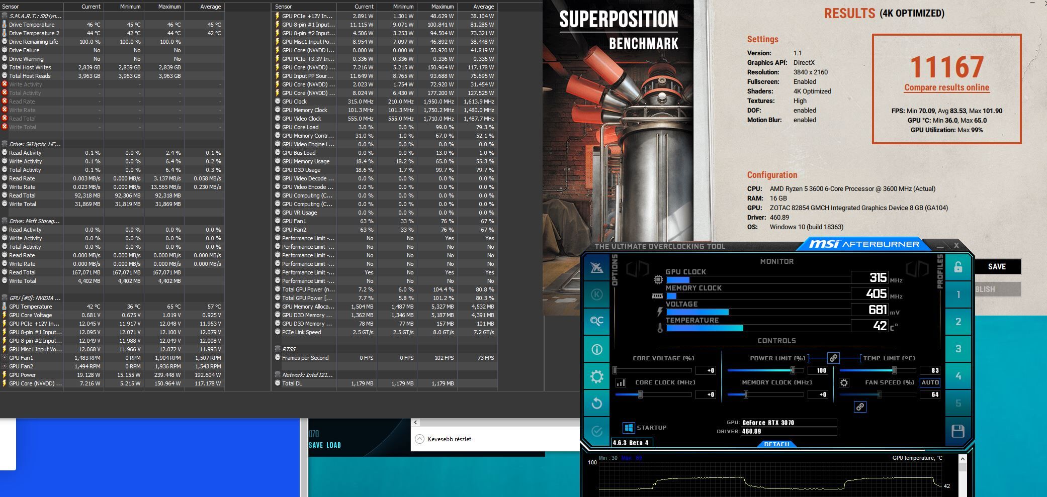Viewport: 1047px width, 497px height.
Task: Click the horizontal scrollbar left arrow
Action: click(416, 423)
